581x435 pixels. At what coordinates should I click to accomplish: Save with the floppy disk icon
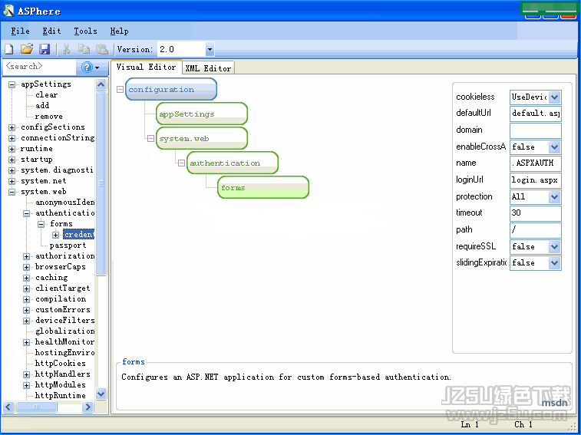[45, 49]
